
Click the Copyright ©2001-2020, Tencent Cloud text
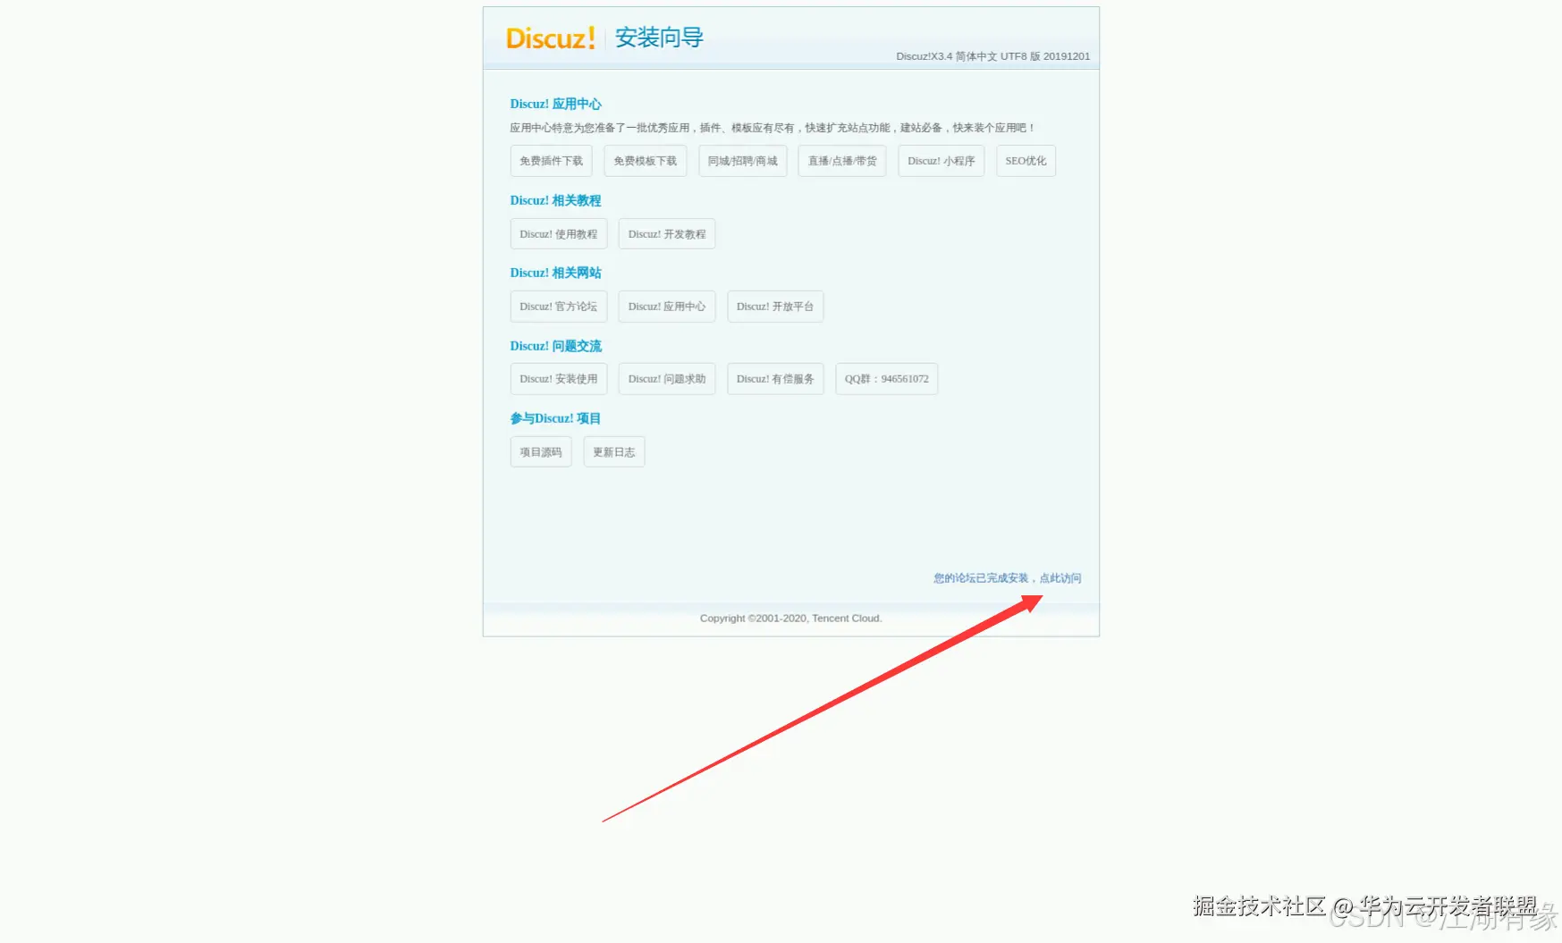point(791,619)
